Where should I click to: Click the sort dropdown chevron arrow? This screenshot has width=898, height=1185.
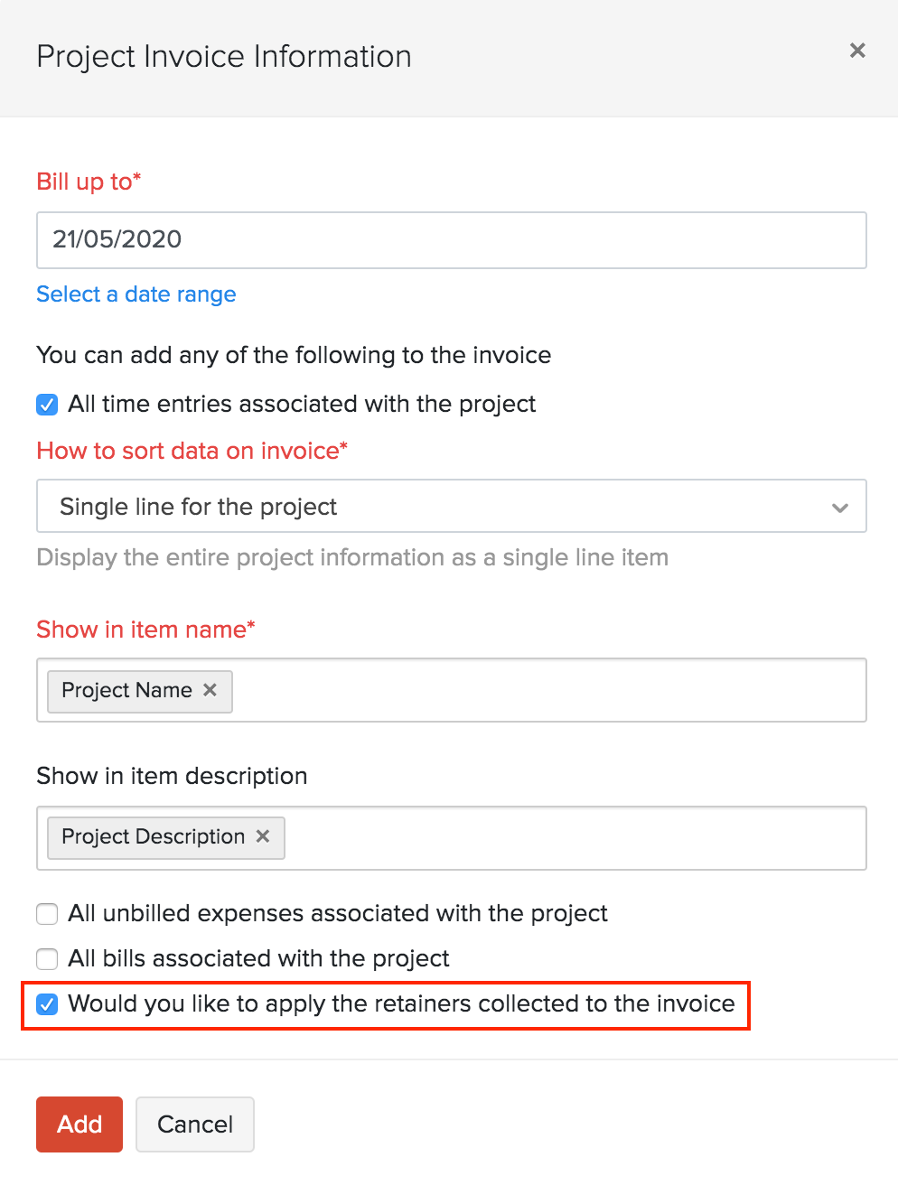(x=840, y=507)
